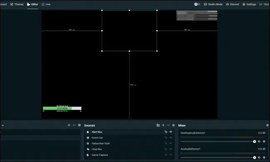Enable Studio Mode
This screenshot has height=162, width=270.
click(213, 4)
